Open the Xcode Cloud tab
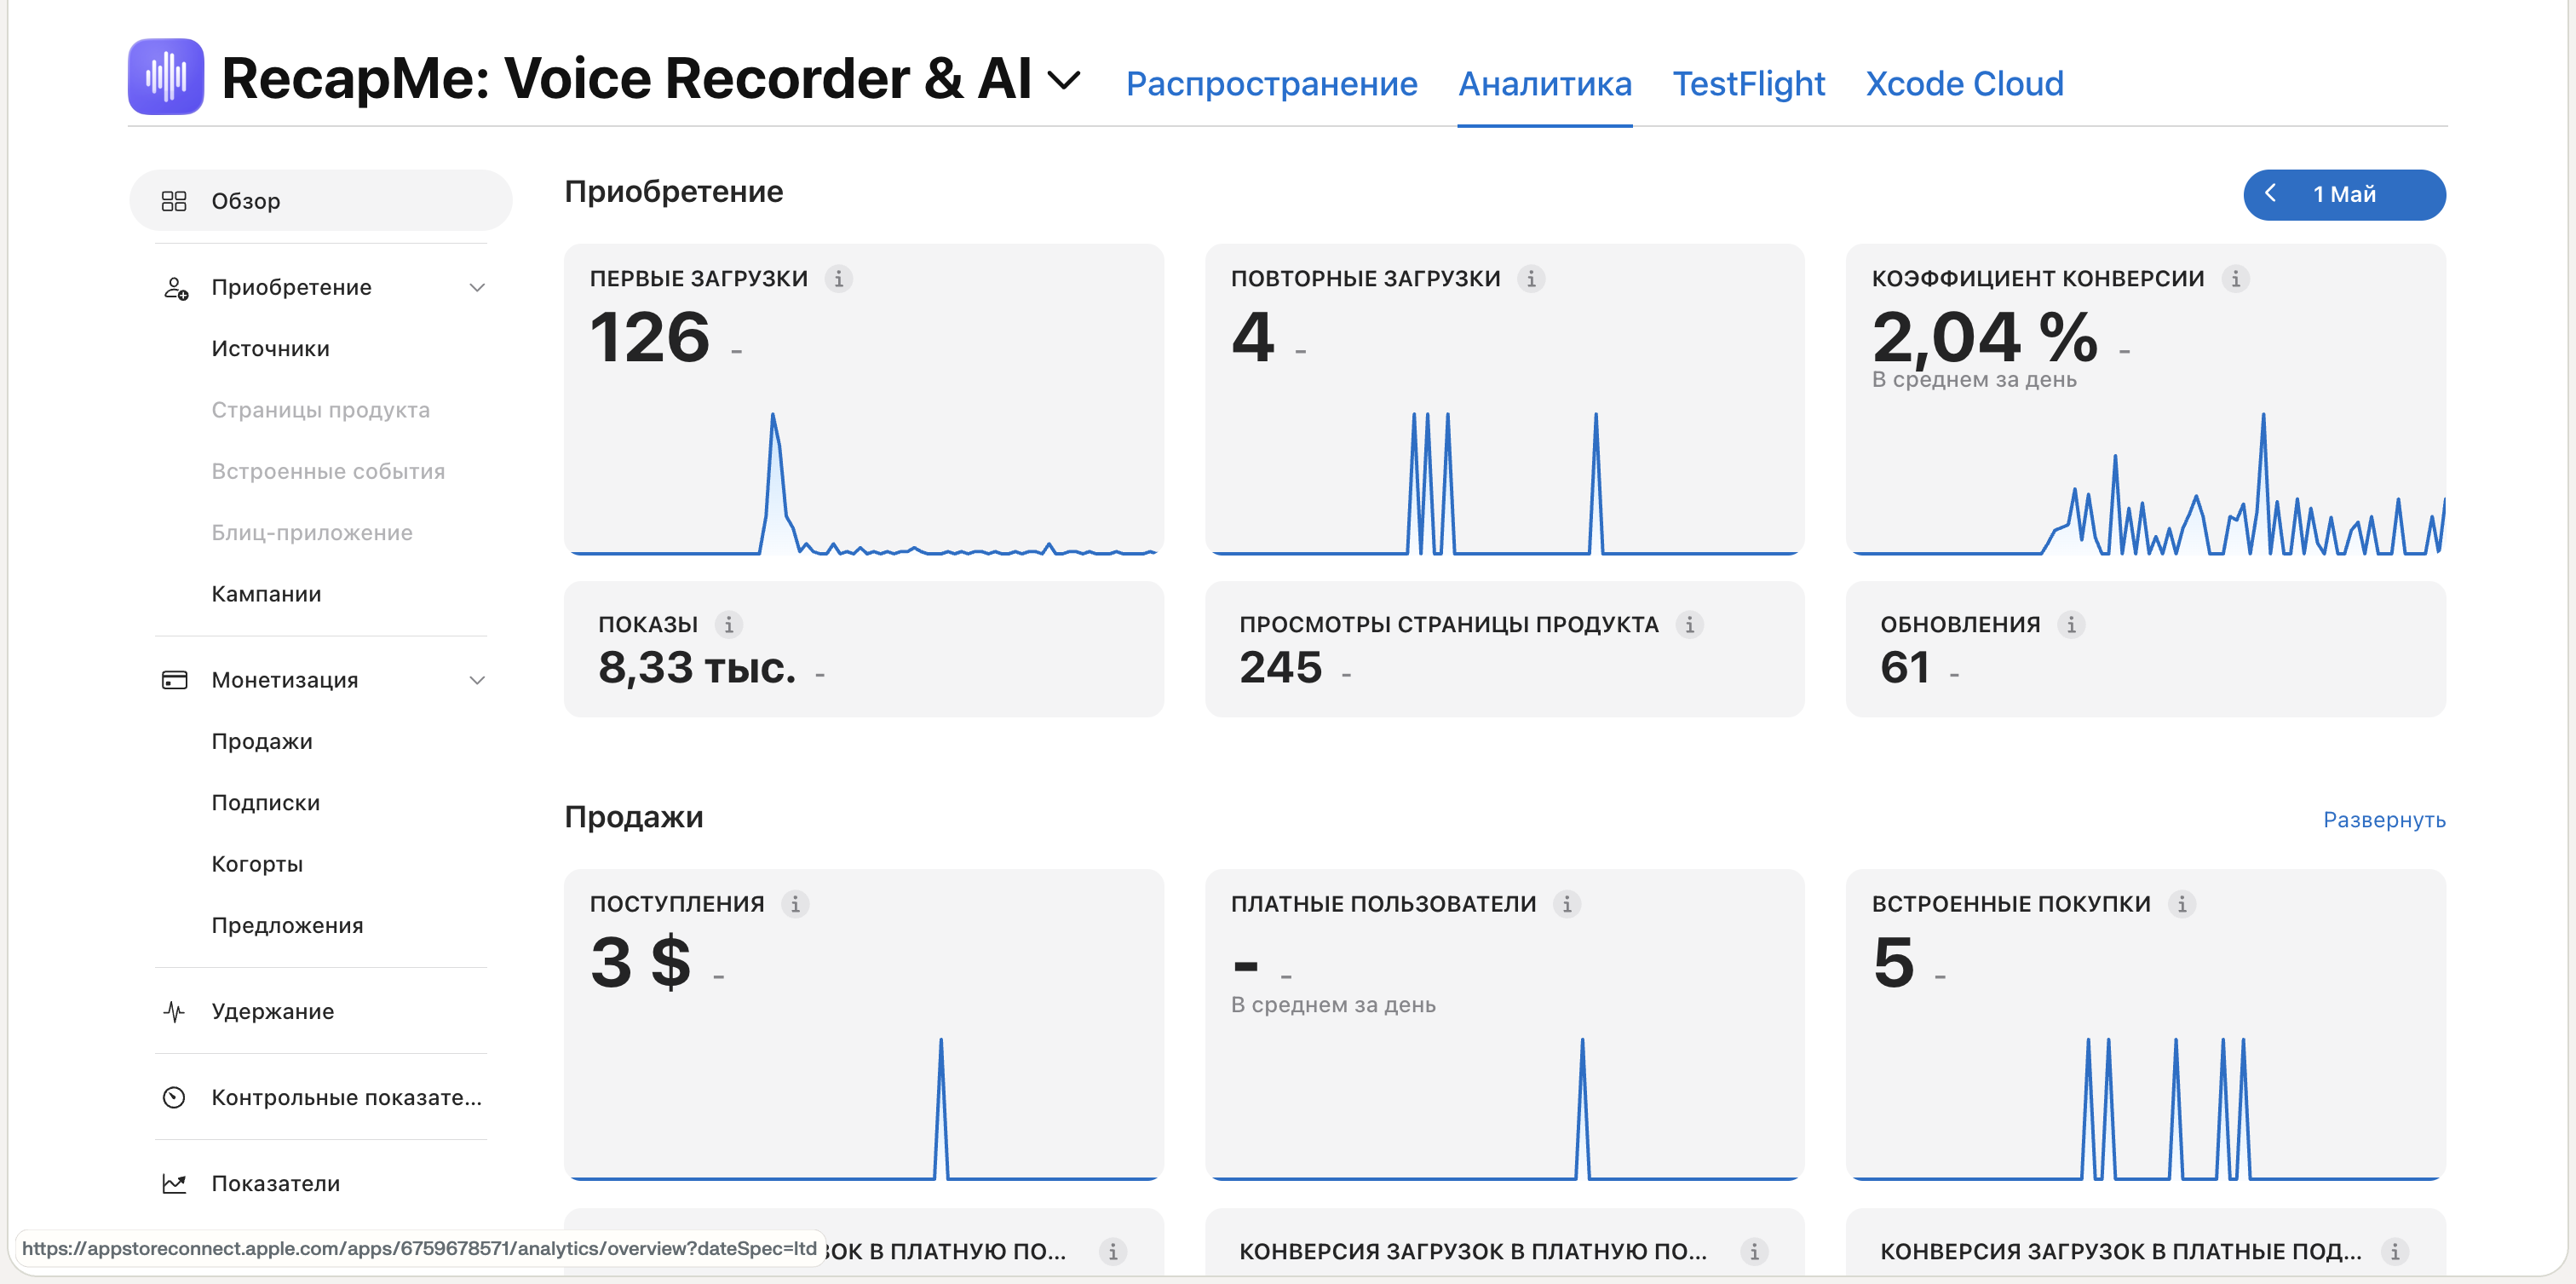 tap(1964, 83)
